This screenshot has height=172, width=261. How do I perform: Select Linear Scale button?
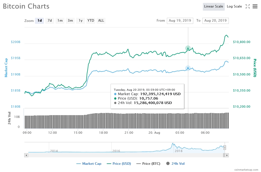[214, 6]
